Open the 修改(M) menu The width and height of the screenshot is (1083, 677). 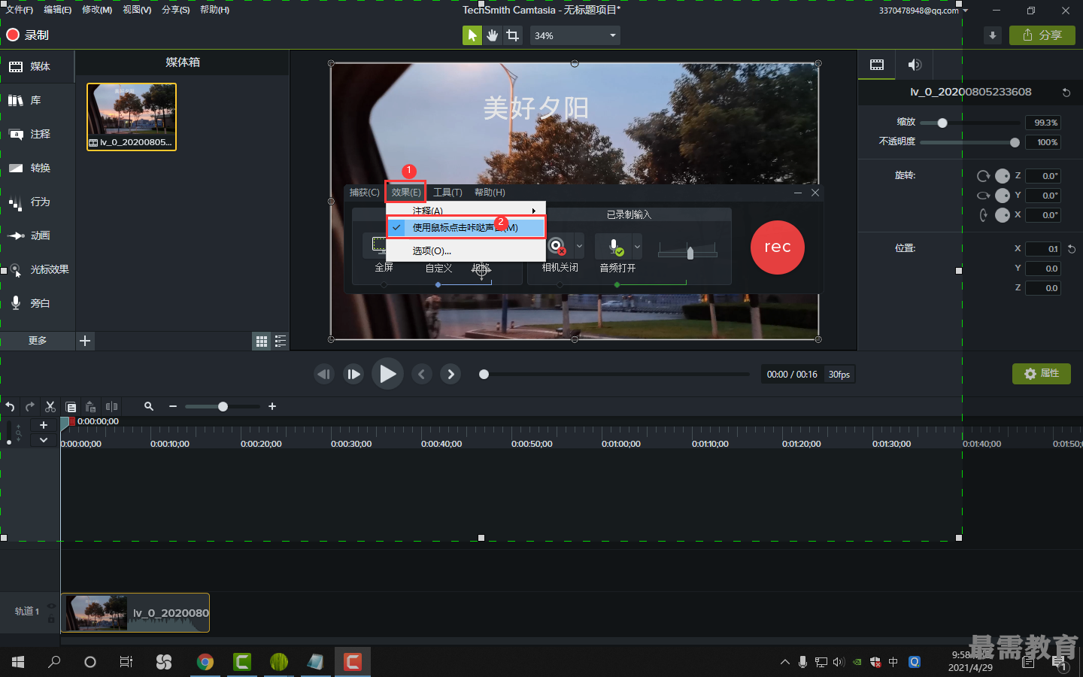pos(97,10)
